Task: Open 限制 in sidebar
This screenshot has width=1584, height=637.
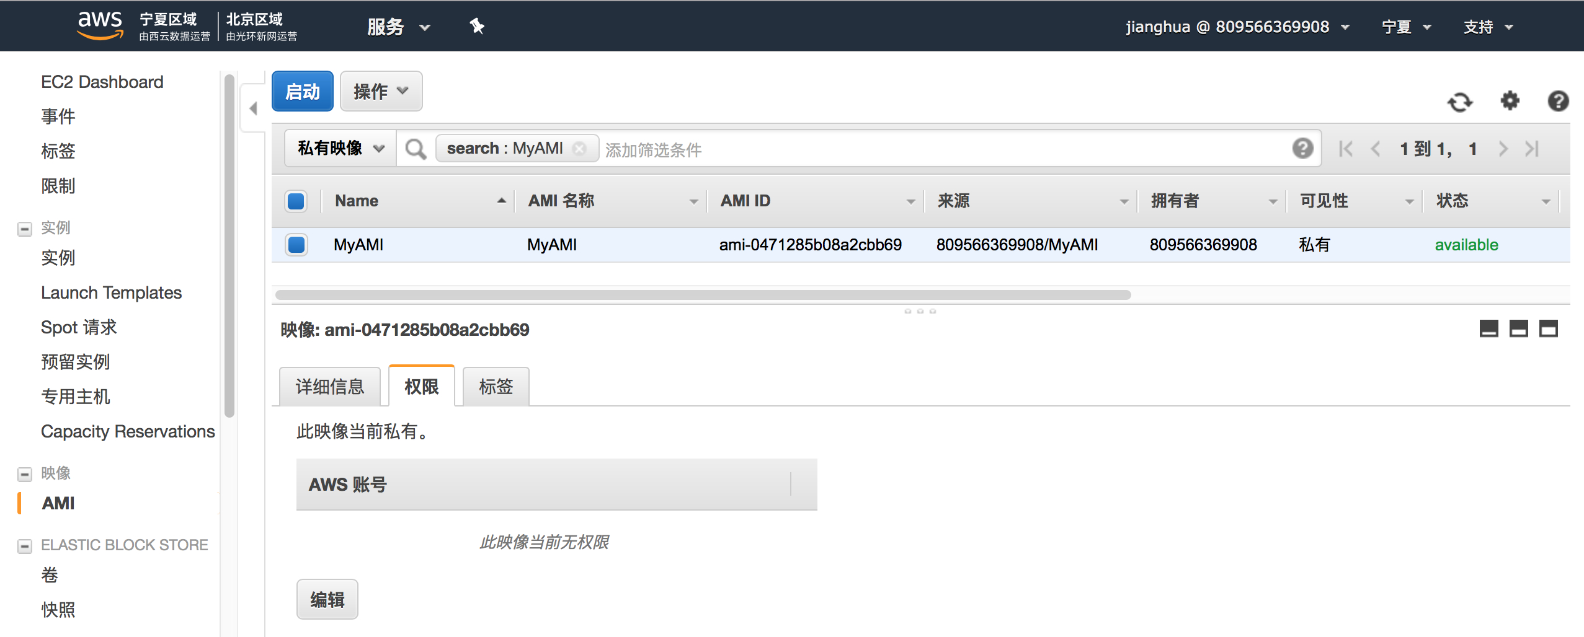Action: coord(58,186)
